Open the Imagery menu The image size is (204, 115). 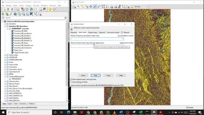pyautogui.click(x=28, y=5)
